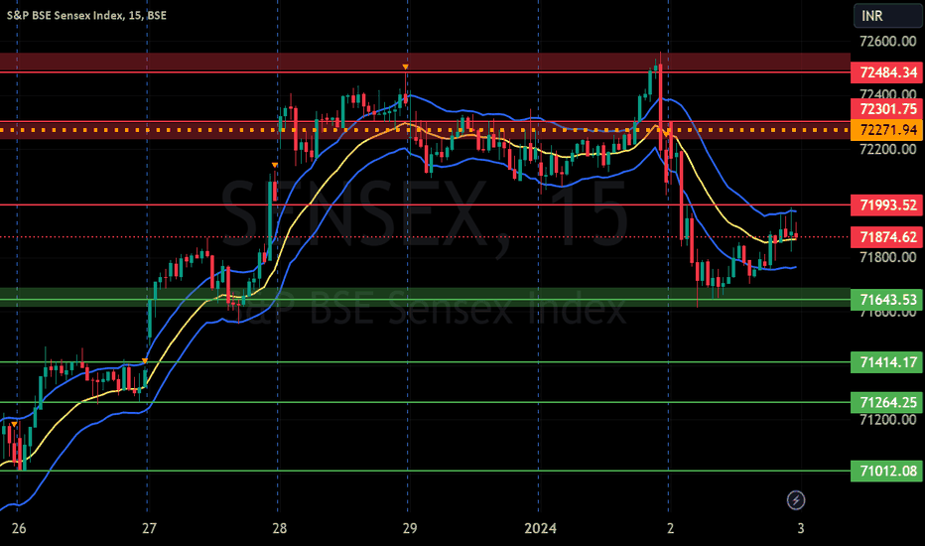The height and width of the screenshot is (546, 925).
Task: Select the green 71264.25 price label
Action: pyautogui.click(x=887, y=403)
